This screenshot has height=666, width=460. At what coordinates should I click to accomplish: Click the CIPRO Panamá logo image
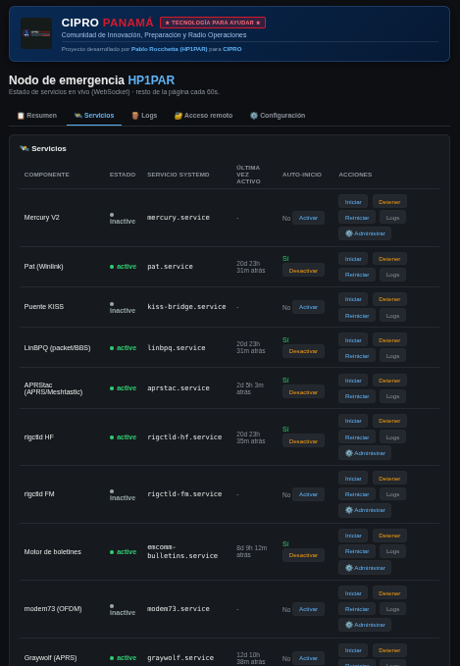pyautogui.click(x=36, y=33)
